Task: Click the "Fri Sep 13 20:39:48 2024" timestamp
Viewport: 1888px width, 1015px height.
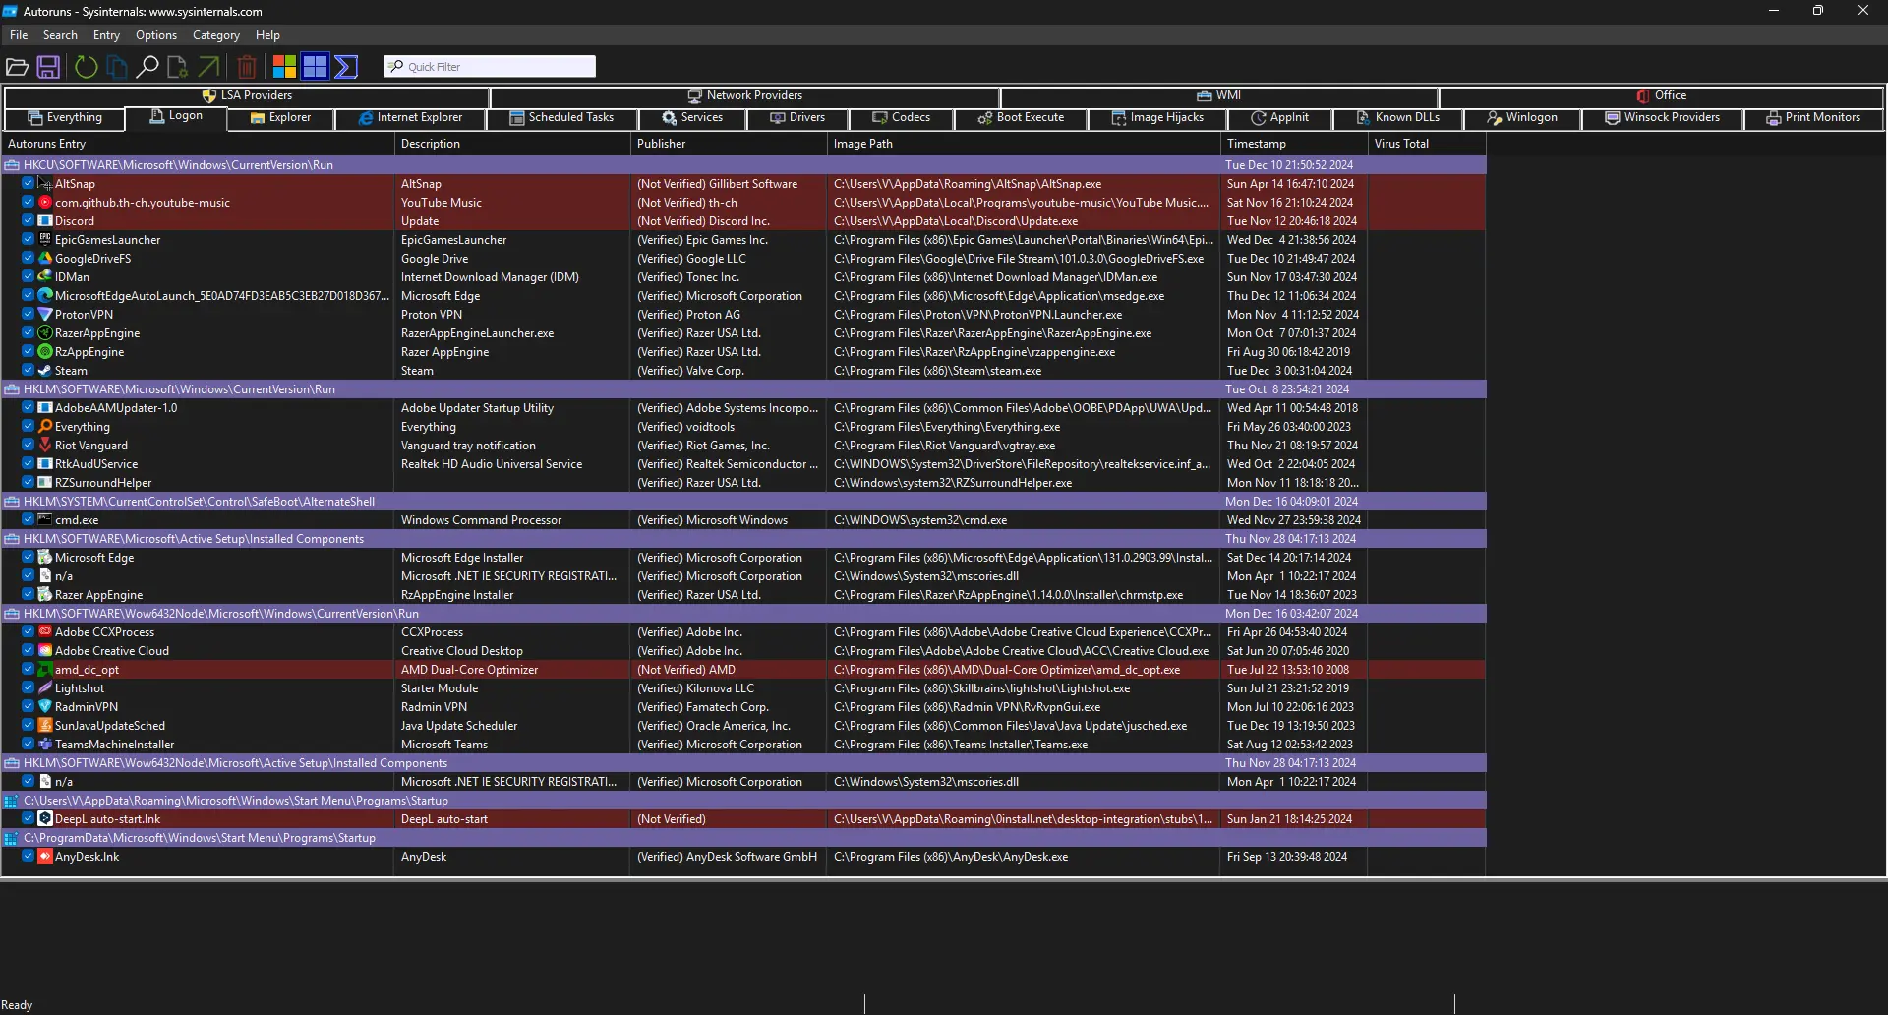Action: [x=1287, y=857]
